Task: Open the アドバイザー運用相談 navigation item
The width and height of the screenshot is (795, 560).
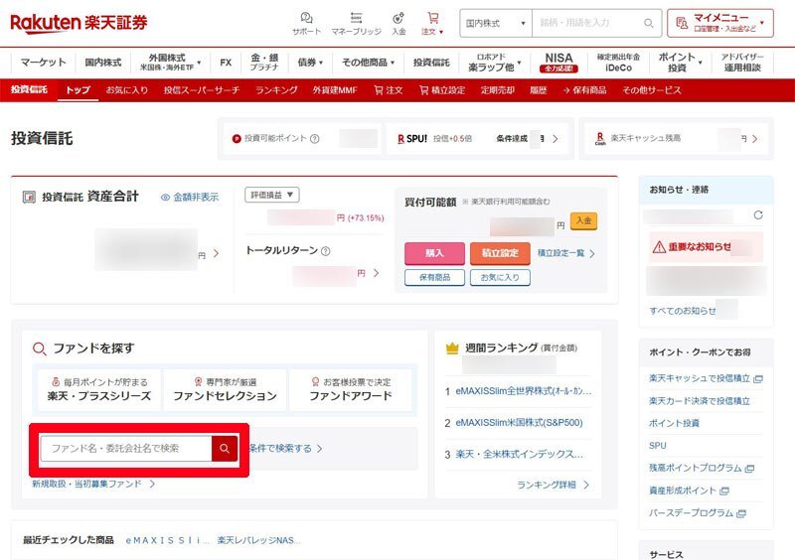Action: coord(742,63)
